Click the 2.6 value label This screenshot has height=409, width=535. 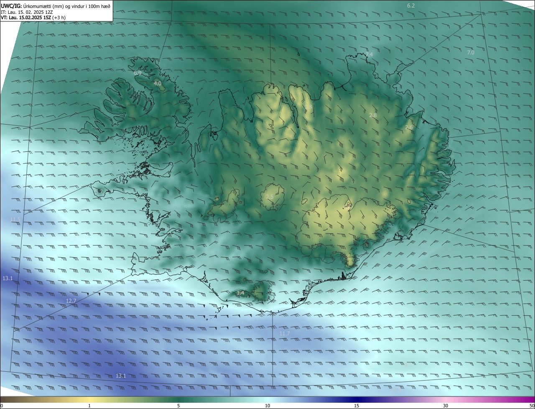pyautogui.click(x=409, y=128)
